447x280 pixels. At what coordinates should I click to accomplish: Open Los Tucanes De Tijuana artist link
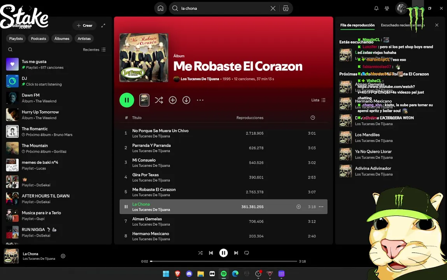click(200, 79)
